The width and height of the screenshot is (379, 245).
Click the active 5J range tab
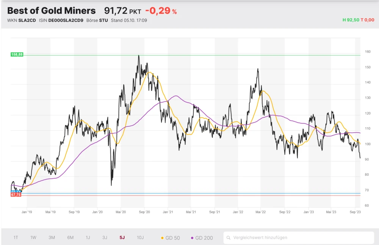tap(122, 237)
